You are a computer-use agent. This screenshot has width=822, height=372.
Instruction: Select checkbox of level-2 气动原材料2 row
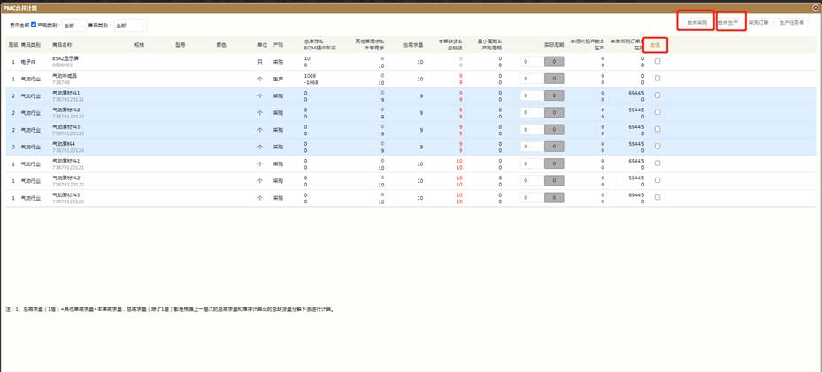coord(657,112)
